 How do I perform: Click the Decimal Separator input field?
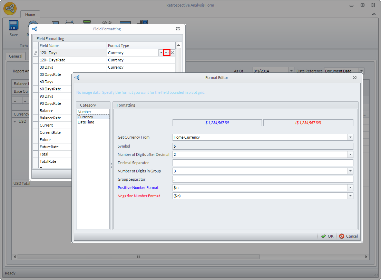tap(262, 163)
